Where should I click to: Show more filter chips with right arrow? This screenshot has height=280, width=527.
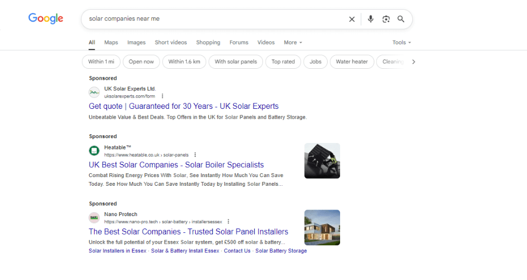tap(413, 62)
